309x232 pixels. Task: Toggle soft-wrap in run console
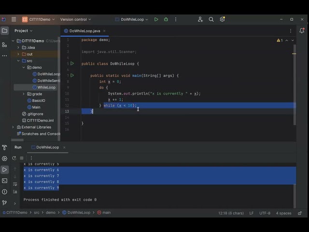pyautogui.click(x=15, y=184)
